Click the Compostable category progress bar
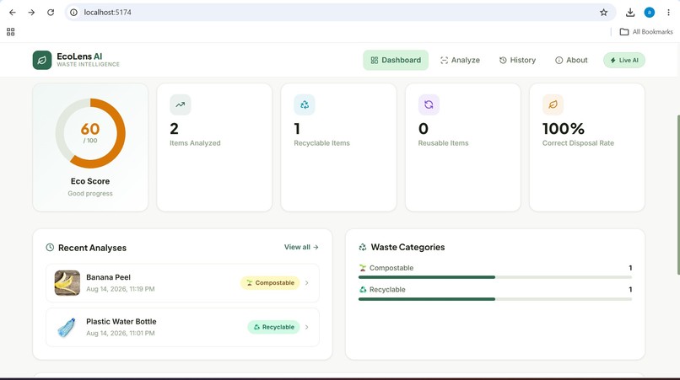680x380 pixels. [x=495, y=277]
